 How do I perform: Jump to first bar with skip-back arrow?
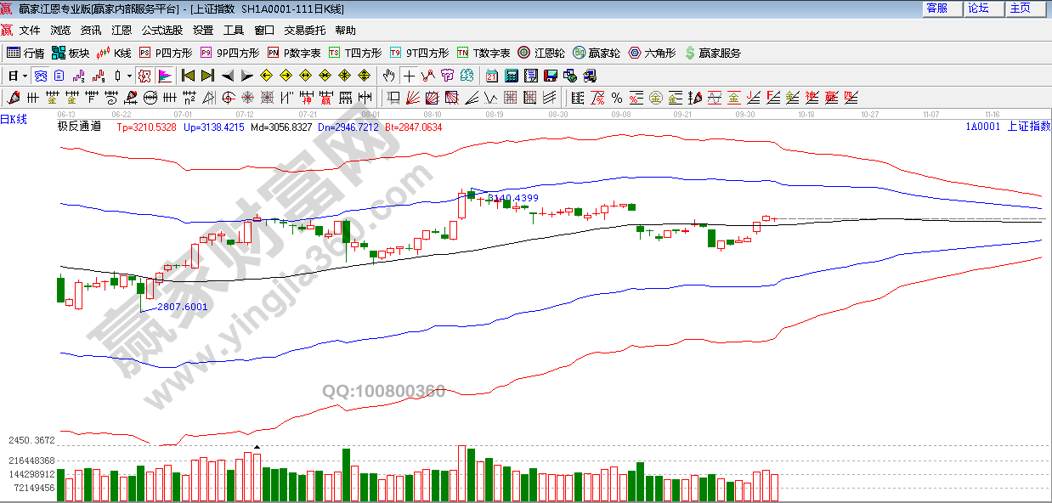(188, 76)
